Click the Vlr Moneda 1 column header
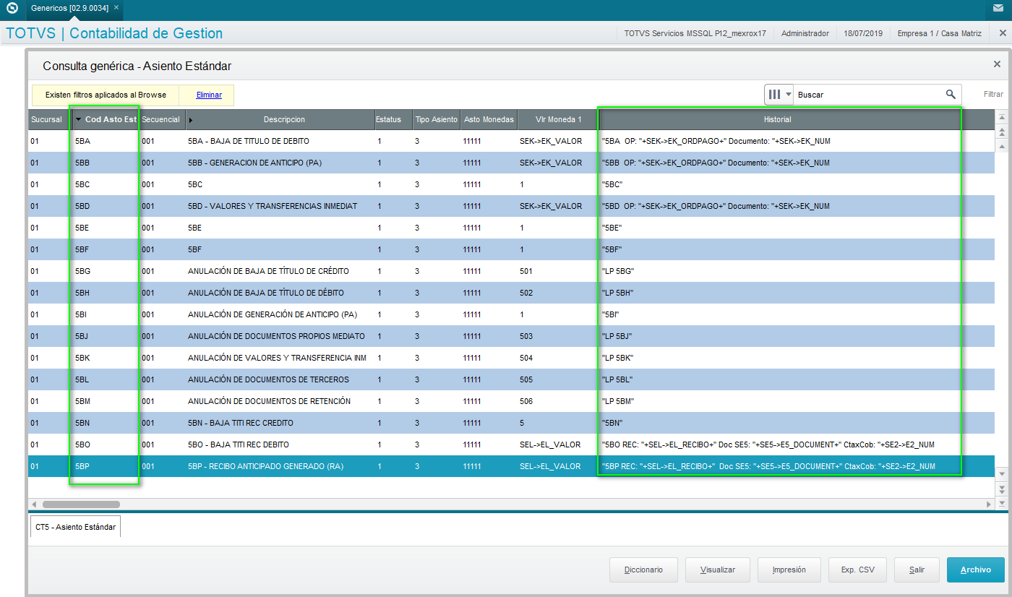The image size is (1012, 597). [x=558, y=119]
